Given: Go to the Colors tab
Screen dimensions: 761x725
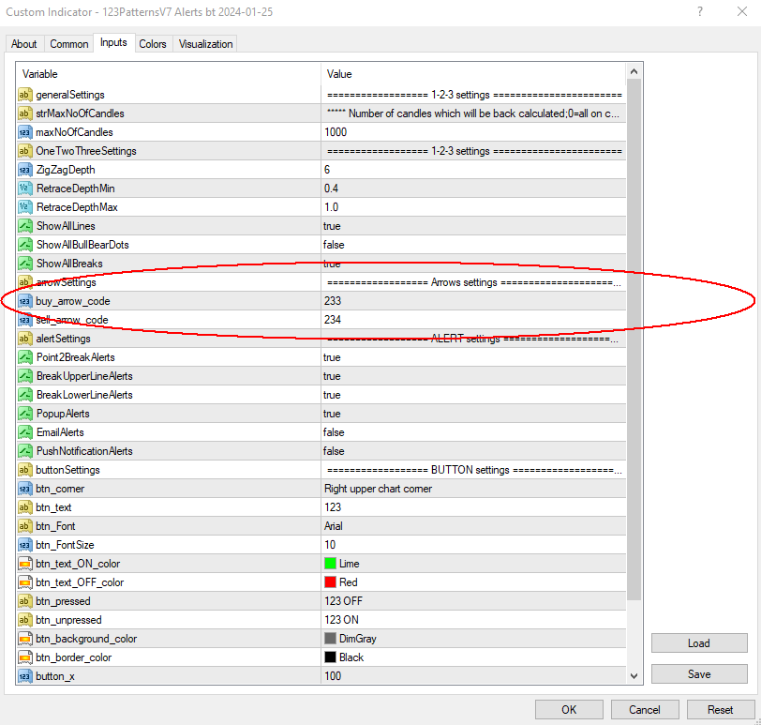Looking at the screenshot, I should point(153,44).
